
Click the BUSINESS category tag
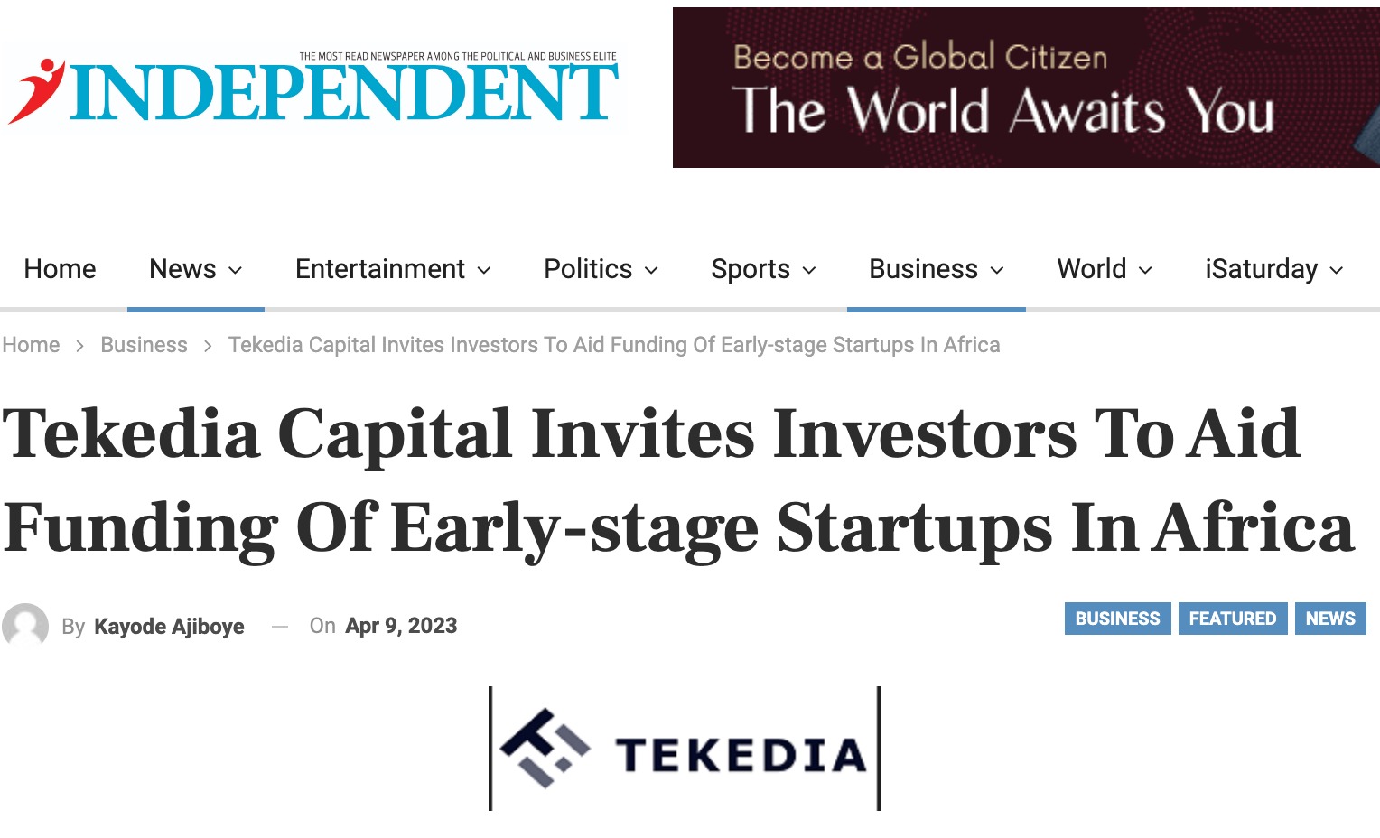point(1117,619)
